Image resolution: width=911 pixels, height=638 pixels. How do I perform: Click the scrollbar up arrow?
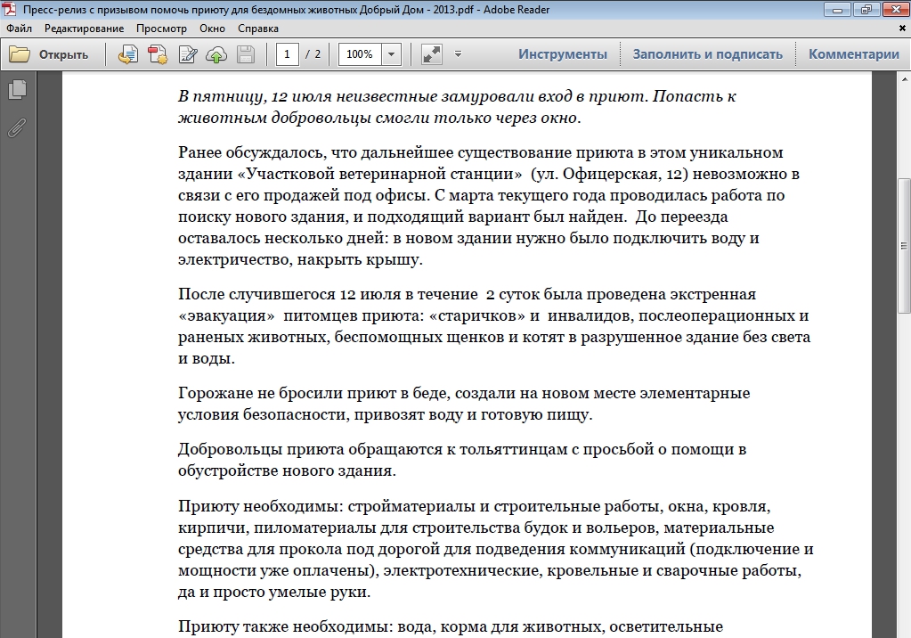tap(904, 79)
